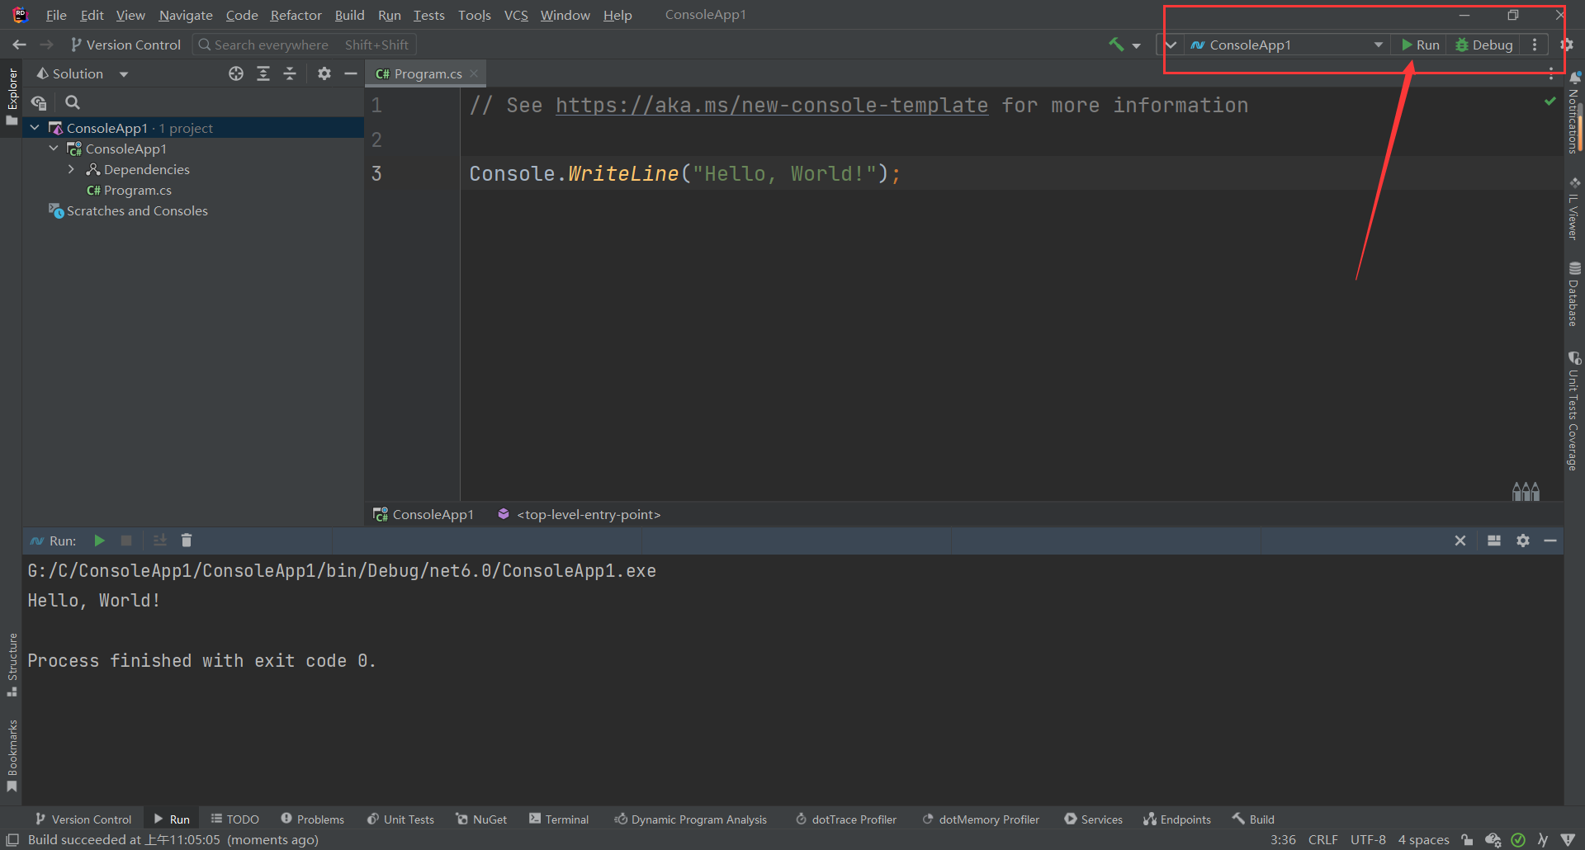Open the Tests menu
1585x850 pixels.
coord(428,15)
